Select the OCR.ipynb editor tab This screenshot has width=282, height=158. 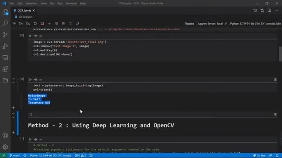(x=24, y=11)
